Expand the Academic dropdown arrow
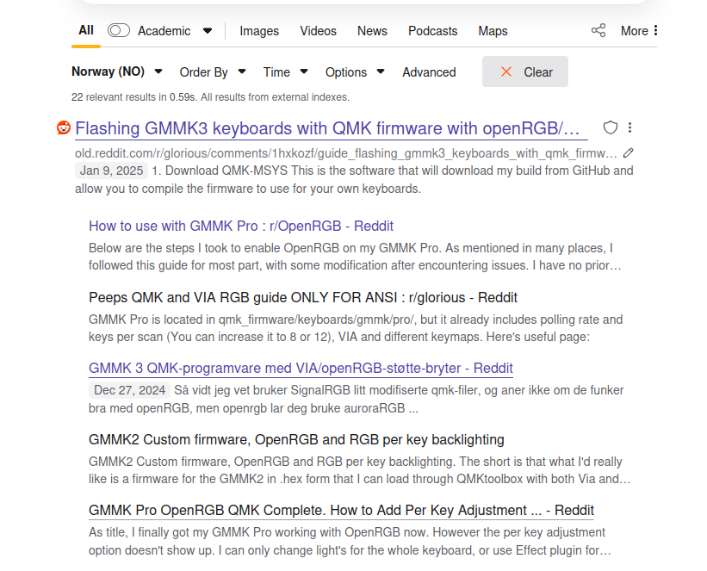Viewport: 707px width, 571px height. click(x=208, y=31)
